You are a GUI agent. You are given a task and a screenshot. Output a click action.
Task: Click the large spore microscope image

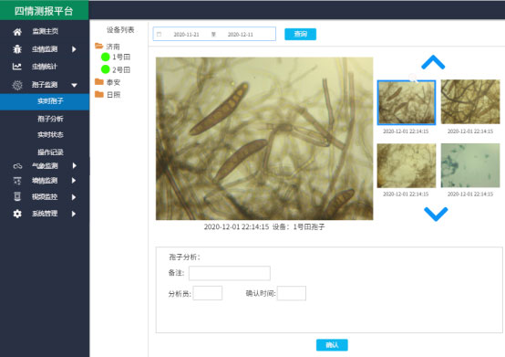click(x=264, y=139)
